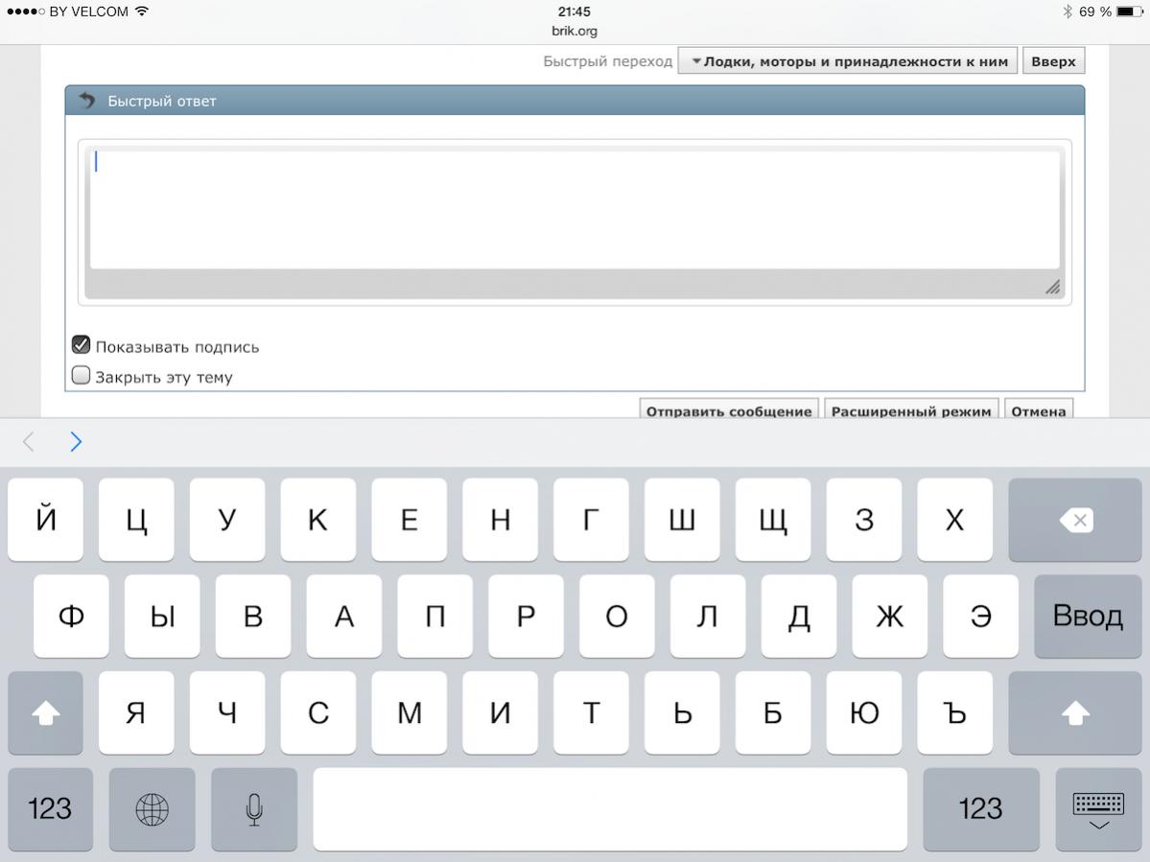
Task: Grab the textarea resize handle
Action: click(x=1052, y=287)
